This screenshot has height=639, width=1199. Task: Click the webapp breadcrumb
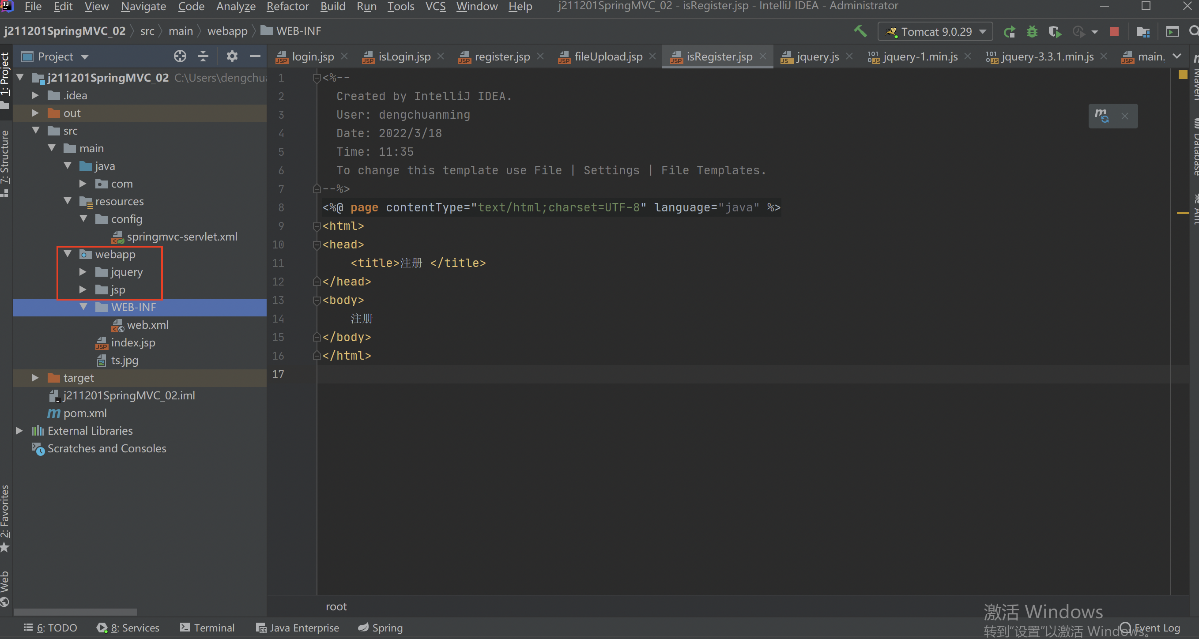[x=227, y=31]
